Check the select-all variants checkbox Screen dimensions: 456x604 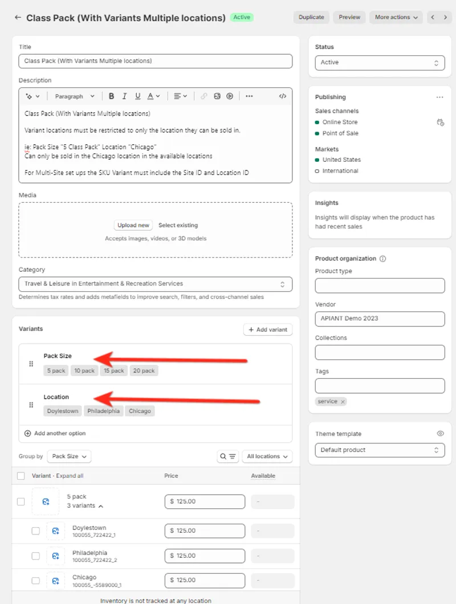21,476
